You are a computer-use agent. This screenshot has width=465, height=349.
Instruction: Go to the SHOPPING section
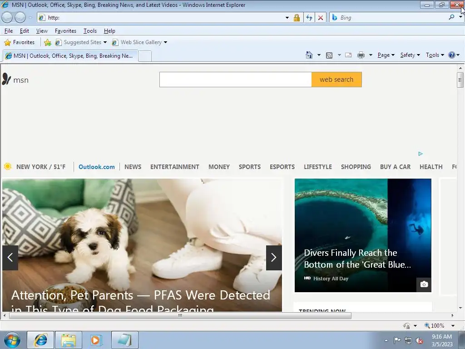(x=356, y=167)
